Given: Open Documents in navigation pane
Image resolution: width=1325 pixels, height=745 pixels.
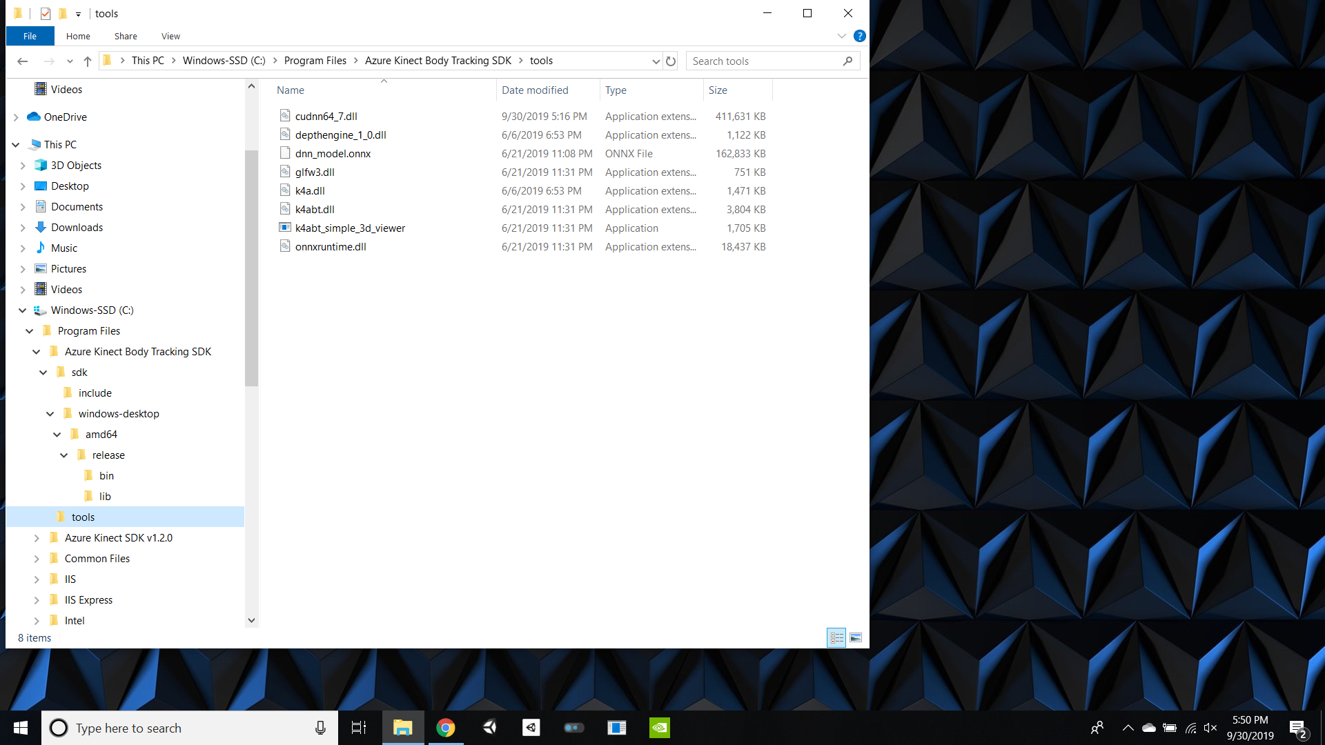Looking at the screenshot, I should [77, 207].
